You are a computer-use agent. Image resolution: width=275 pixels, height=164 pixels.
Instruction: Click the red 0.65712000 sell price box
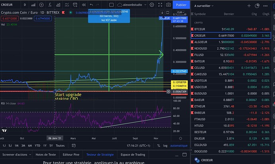tap(10, 19)
